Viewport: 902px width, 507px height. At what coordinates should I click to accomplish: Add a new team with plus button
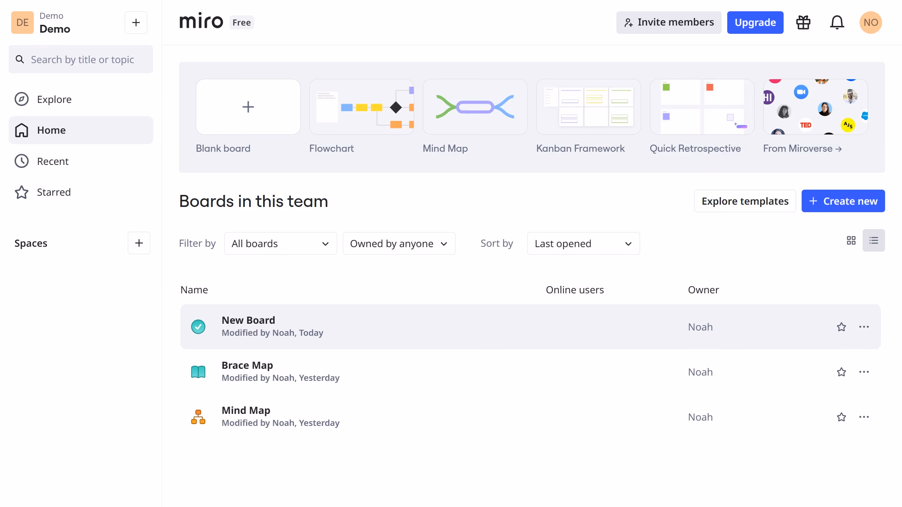pos(136,23)
